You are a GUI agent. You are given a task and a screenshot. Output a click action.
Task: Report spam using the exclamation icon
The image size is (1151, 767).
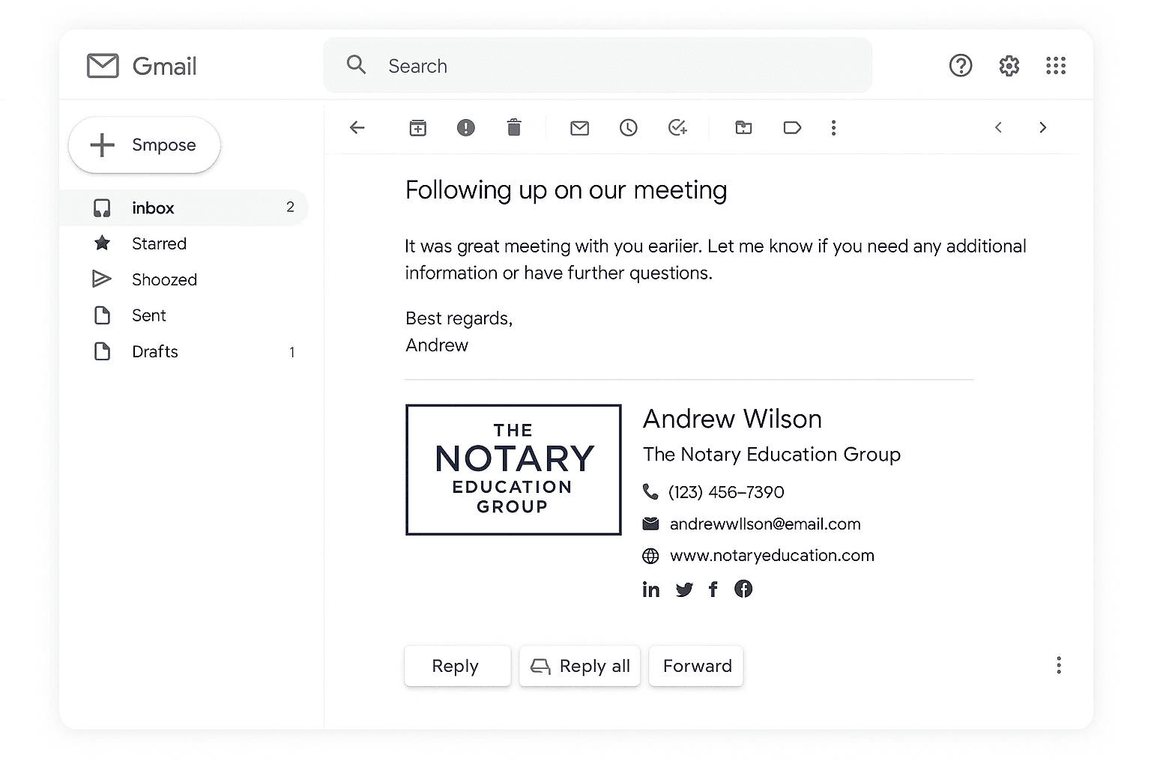(465, 128)
